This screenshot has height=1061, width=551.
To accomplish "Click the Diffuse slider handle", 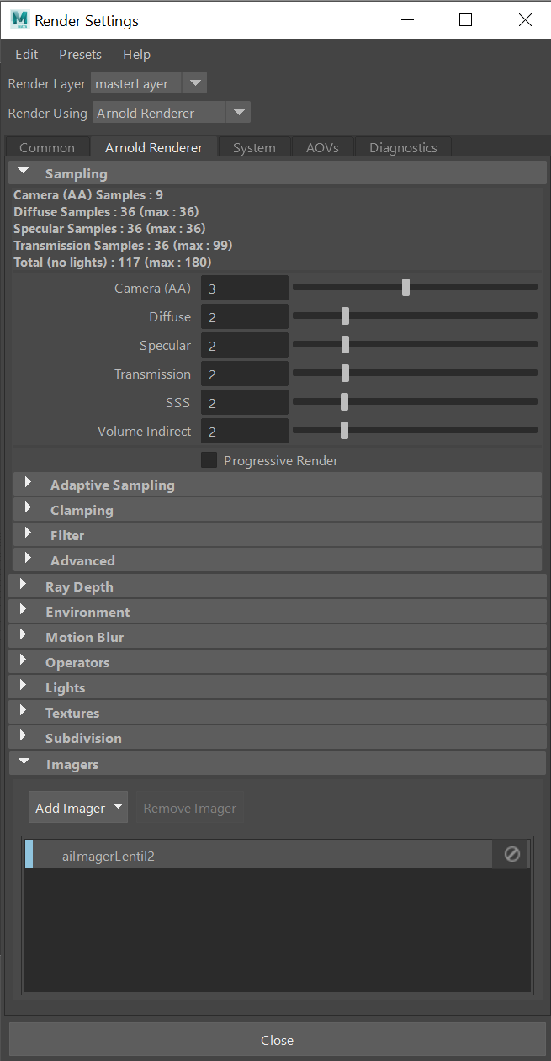I will pyautogui.click(x=345, y=316).
